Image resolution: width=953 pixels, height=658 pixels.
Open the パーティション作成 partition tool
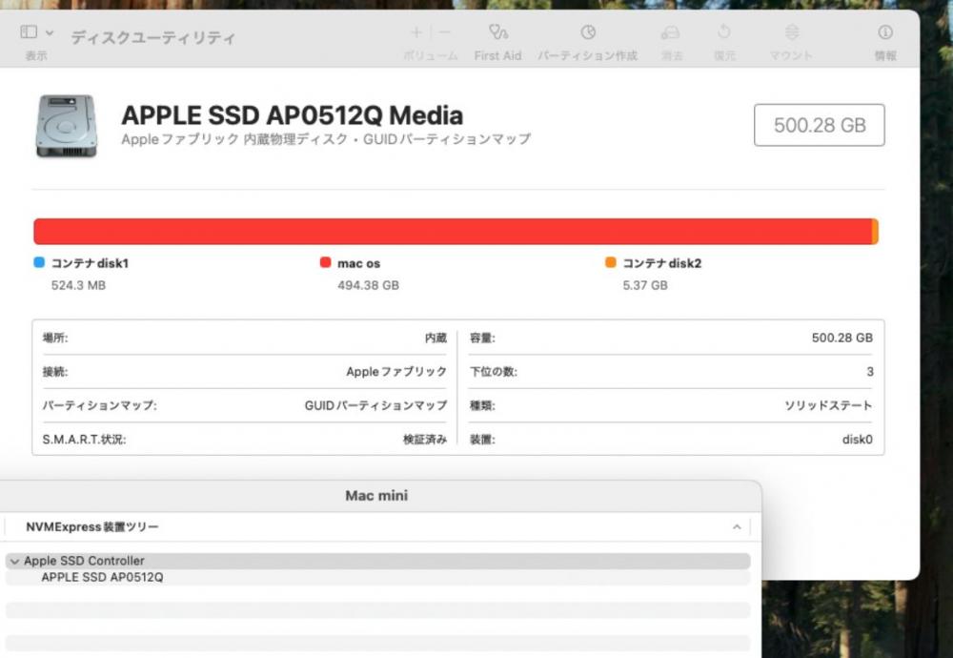point(588,31)
